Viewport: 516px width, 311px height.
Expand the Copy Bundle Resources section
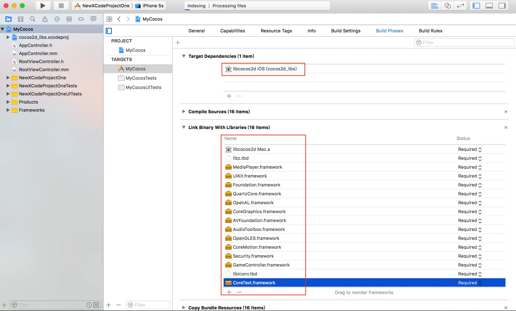tap(184, 308)
